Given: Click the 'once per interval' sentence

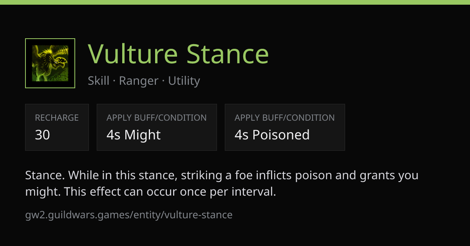Looking at the screenshot, I should pyautogui.click(x=170, y=192).
